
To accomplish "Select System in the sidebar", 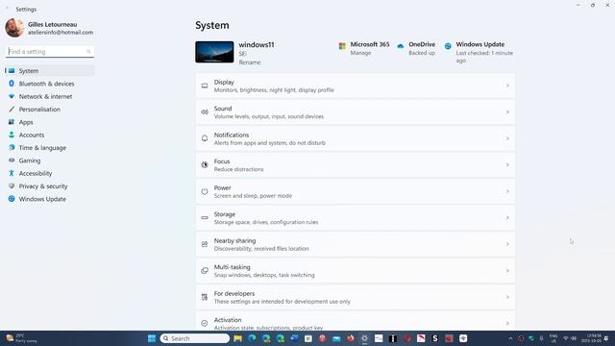I will click(50, 70).
